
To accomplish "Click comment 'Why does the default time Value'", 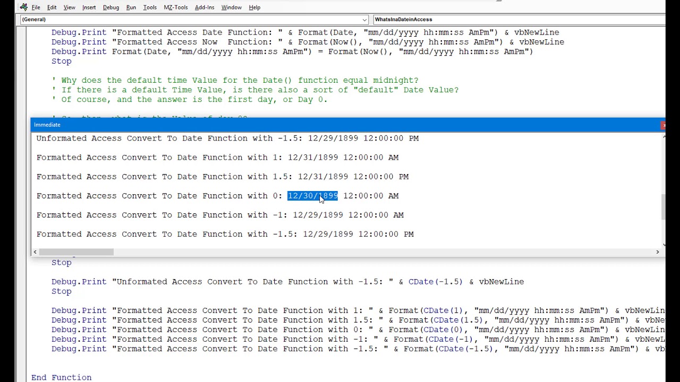I will tap(235, 80).
